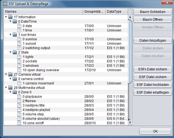Click the file icon beside 2 switching output

coord(19,48)
